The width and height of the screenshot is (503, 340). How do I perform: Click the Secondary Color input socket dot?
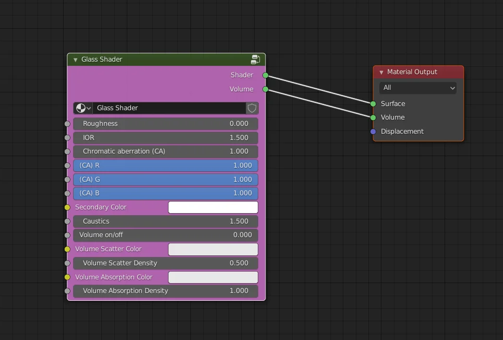67,207
